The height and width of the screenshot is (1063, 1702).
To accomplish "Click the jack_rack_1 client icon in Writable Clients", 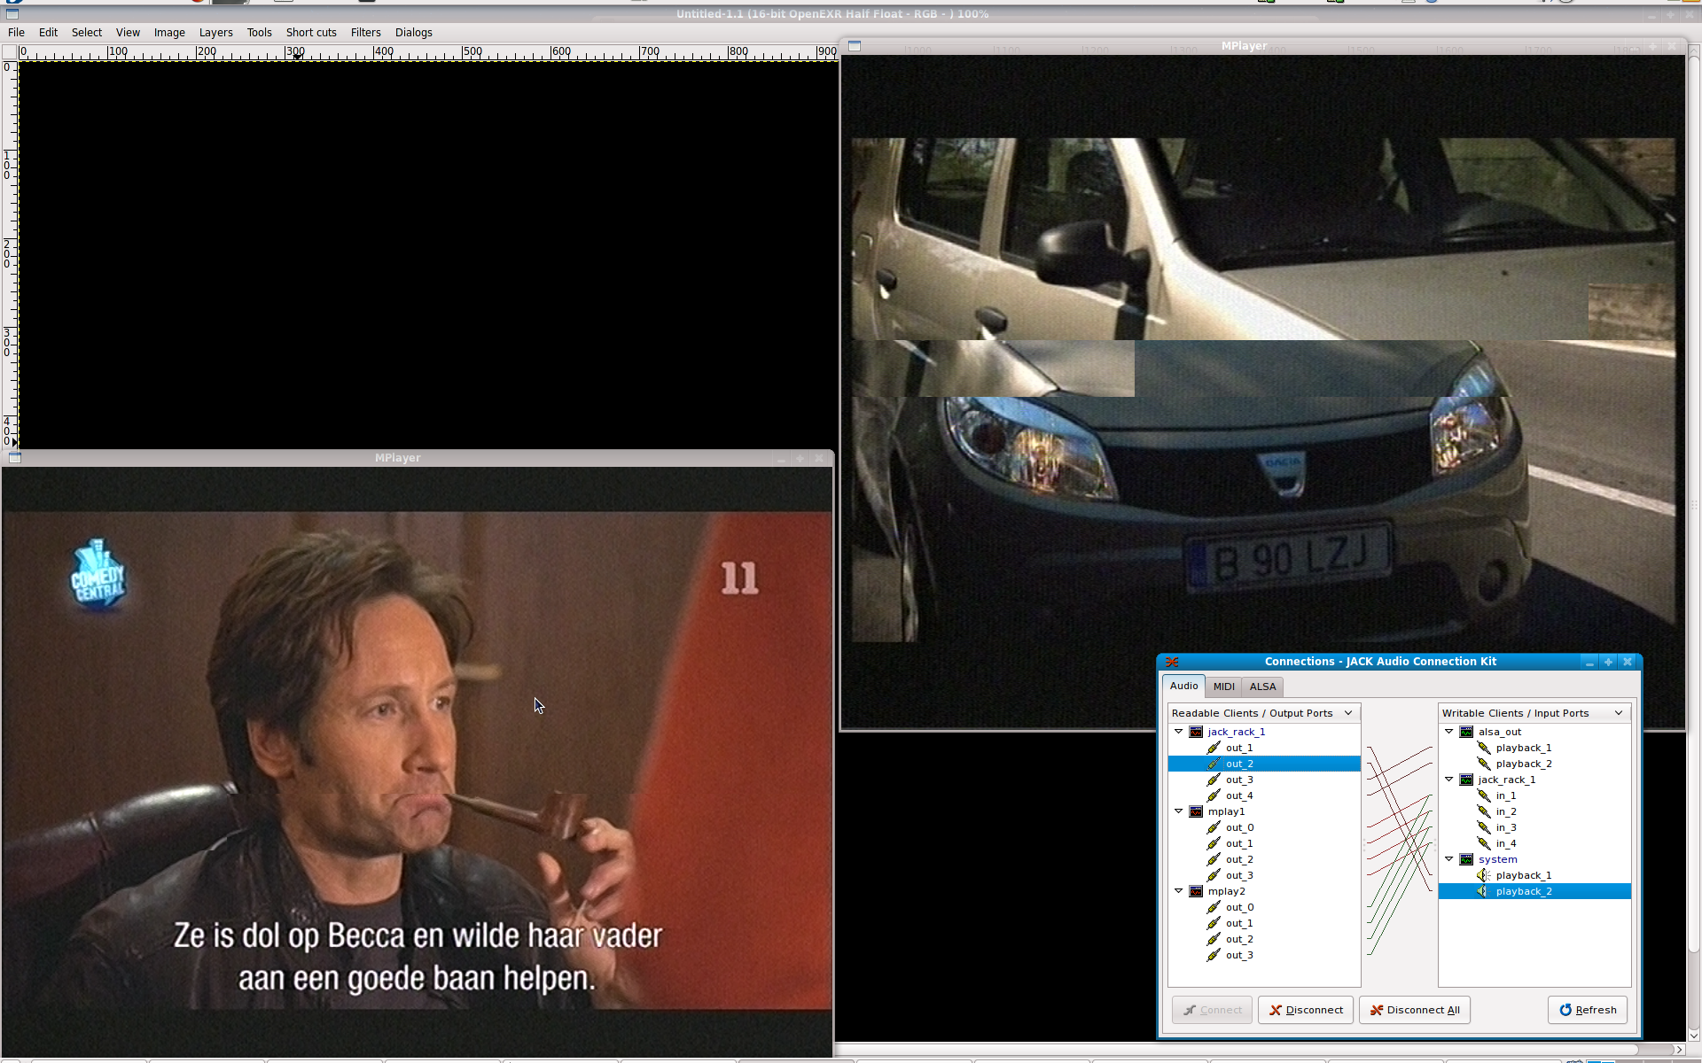I will click(1466, 780).
